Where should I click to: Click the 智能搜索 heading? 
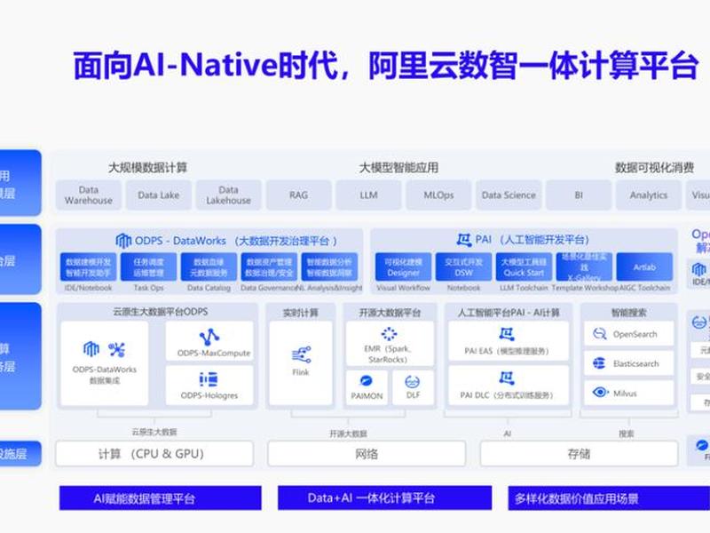[x=628, y=313]
